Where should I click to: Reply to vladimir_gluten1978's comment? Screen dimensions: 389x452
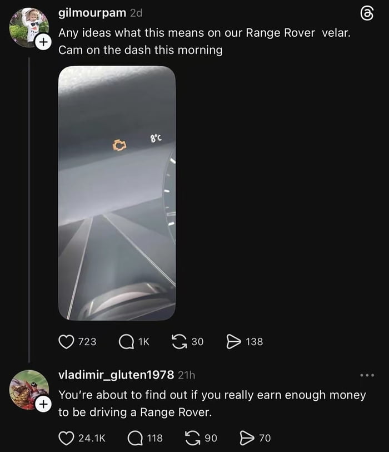[134, 438]
